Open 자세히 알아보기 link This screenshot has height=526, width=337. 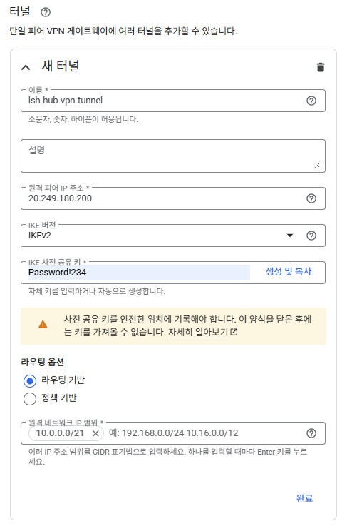[198, 332]
